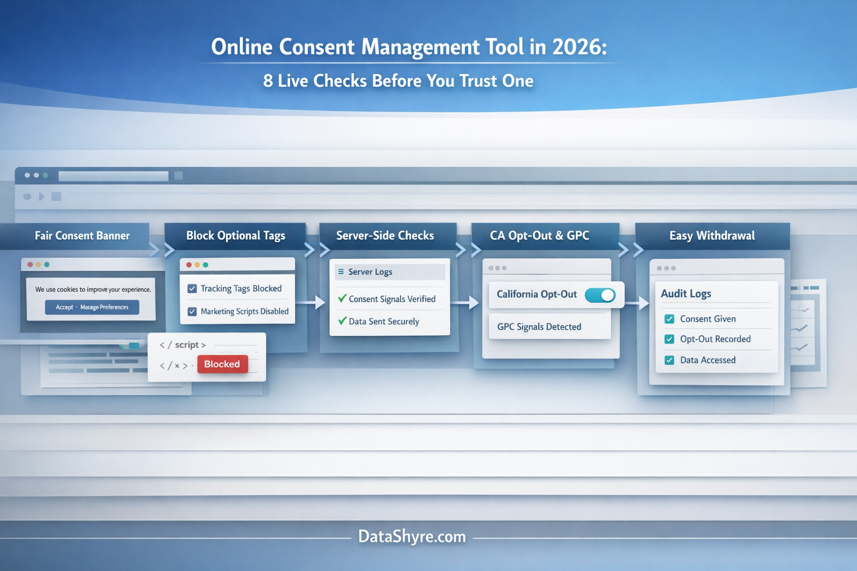857x571 pixels.
Task: Open Manage Preferences in cookie banner
Action: pos(104,307)
